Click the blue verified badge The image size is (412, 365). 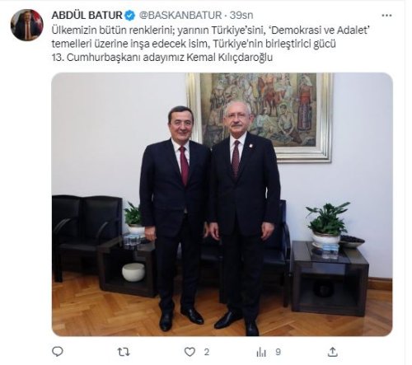coord(130,16)
